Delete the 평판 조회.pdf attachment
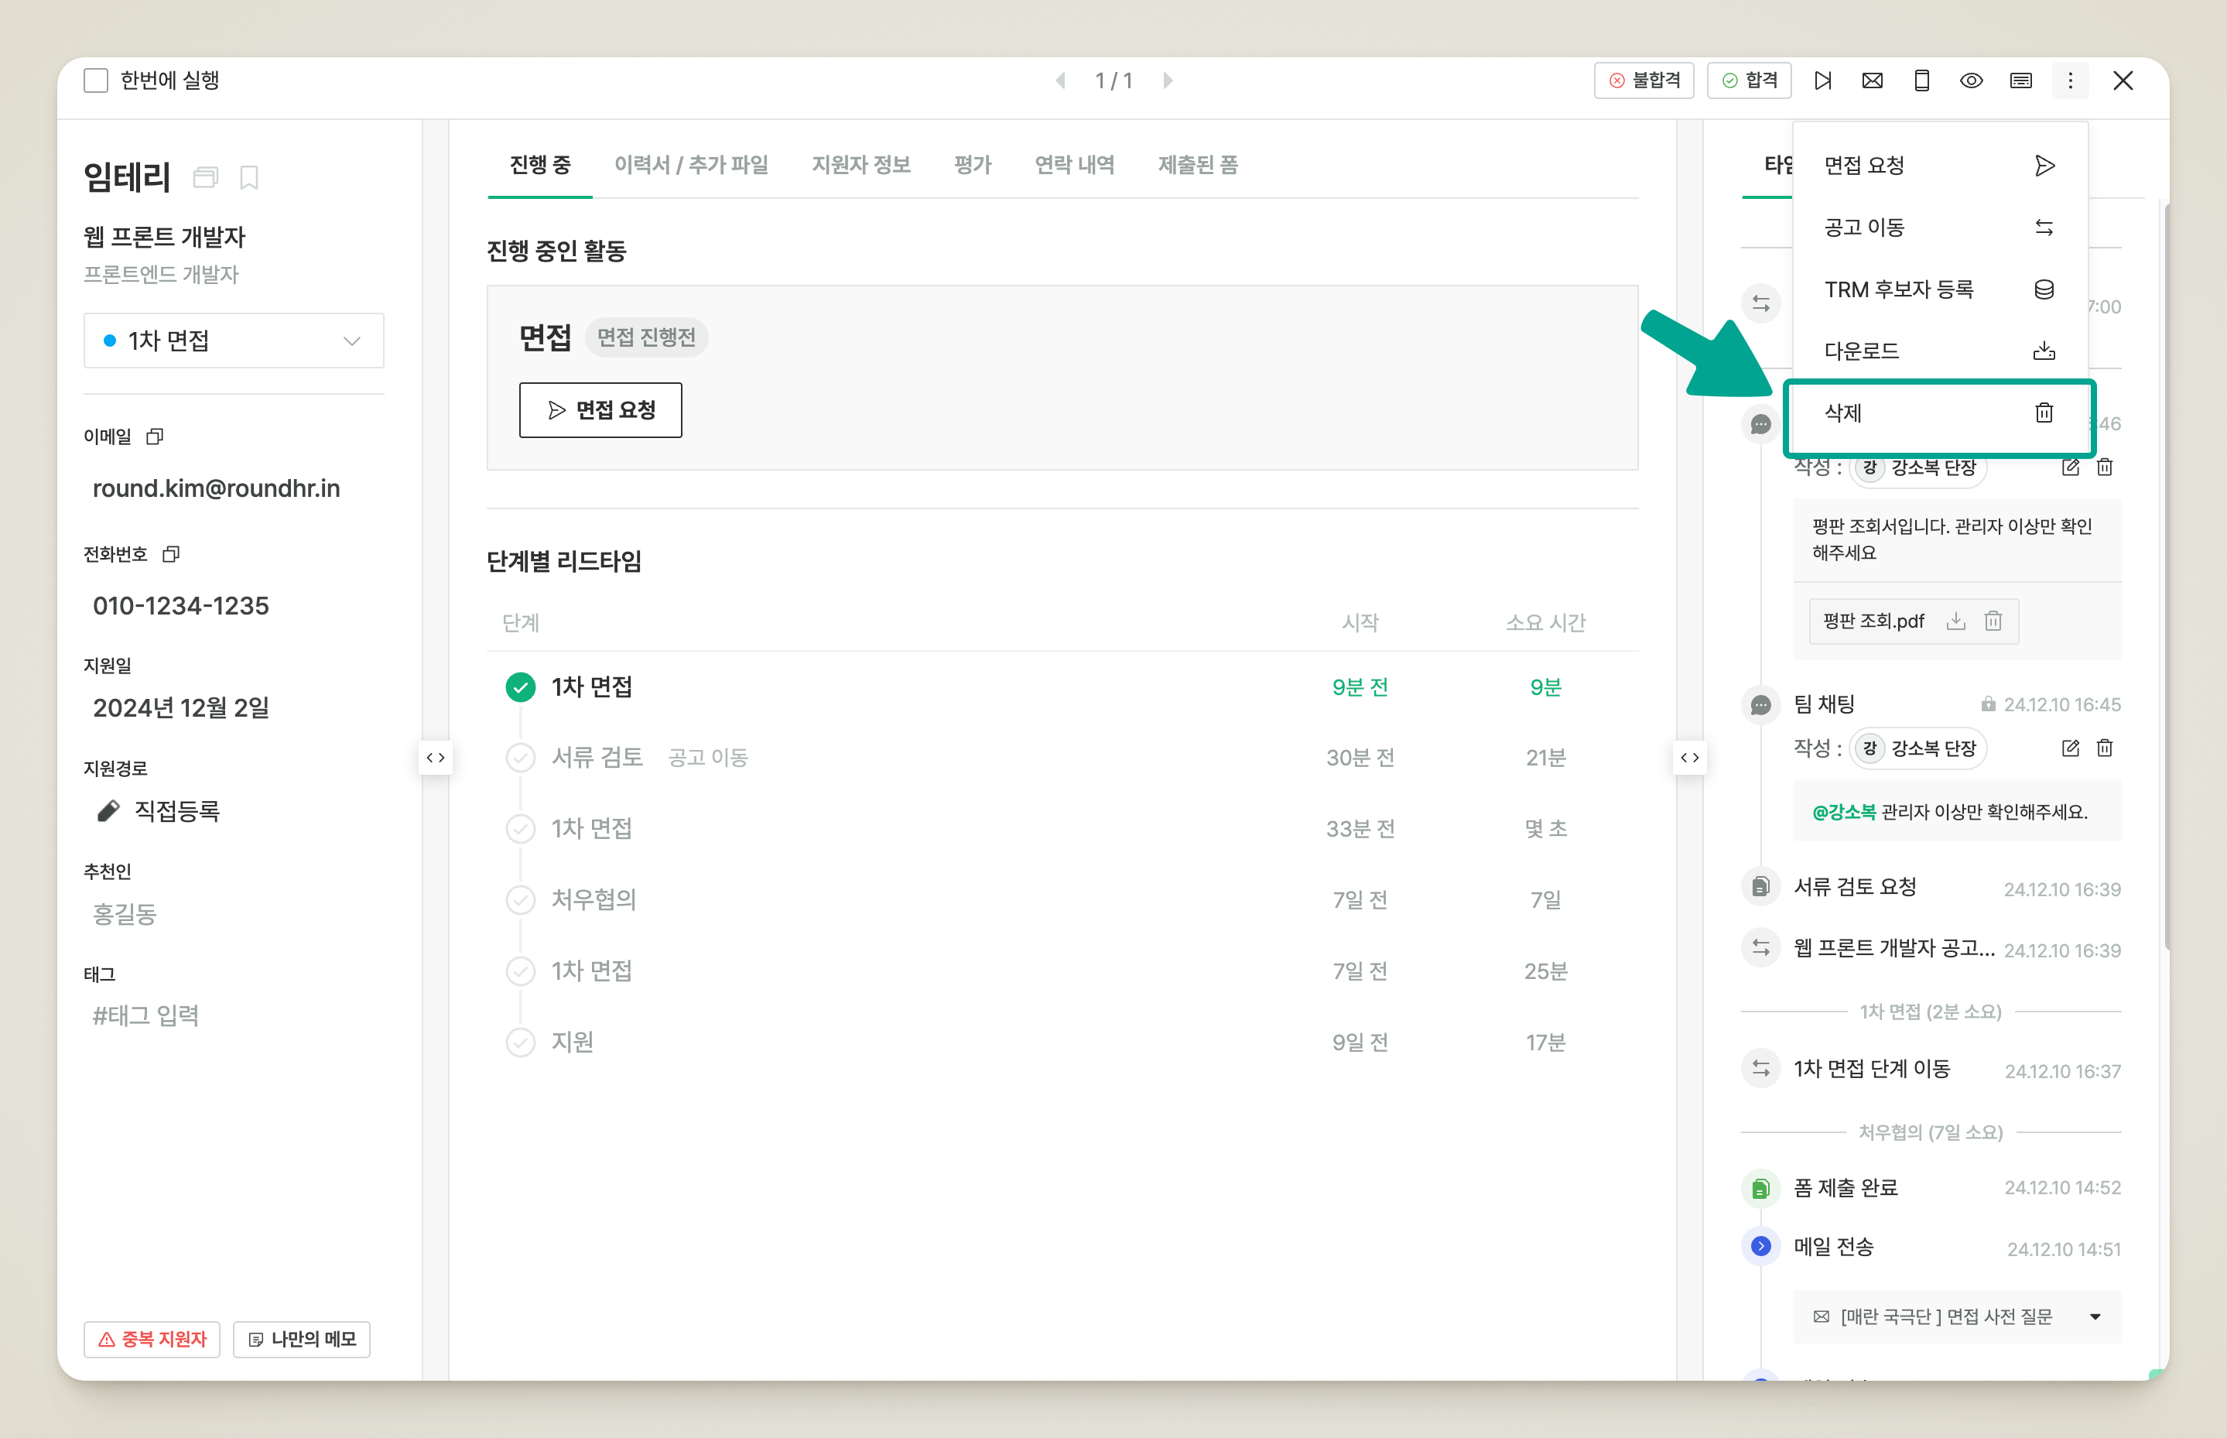Image resolution: width=2227 pixels, height=1438 pixels. pyautogui.click(x=1993, y=621)
